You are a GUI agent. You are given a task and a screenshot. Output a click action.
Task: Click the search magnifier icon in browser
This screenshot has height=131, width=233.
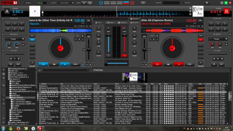pyautogui.click(x=40, y=70)
